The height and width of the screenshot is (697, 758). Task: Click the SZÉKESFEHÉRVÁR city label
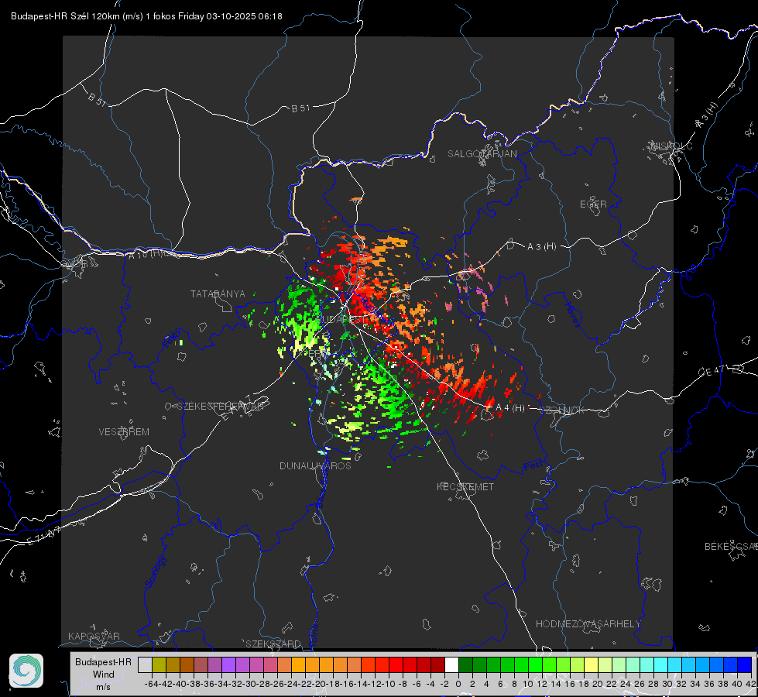[x=220, y=407]
